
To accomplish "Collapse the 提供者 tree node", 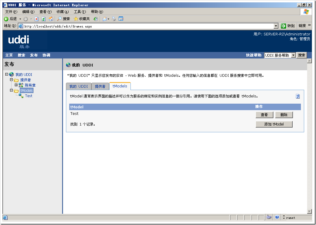I will point(12,80).
